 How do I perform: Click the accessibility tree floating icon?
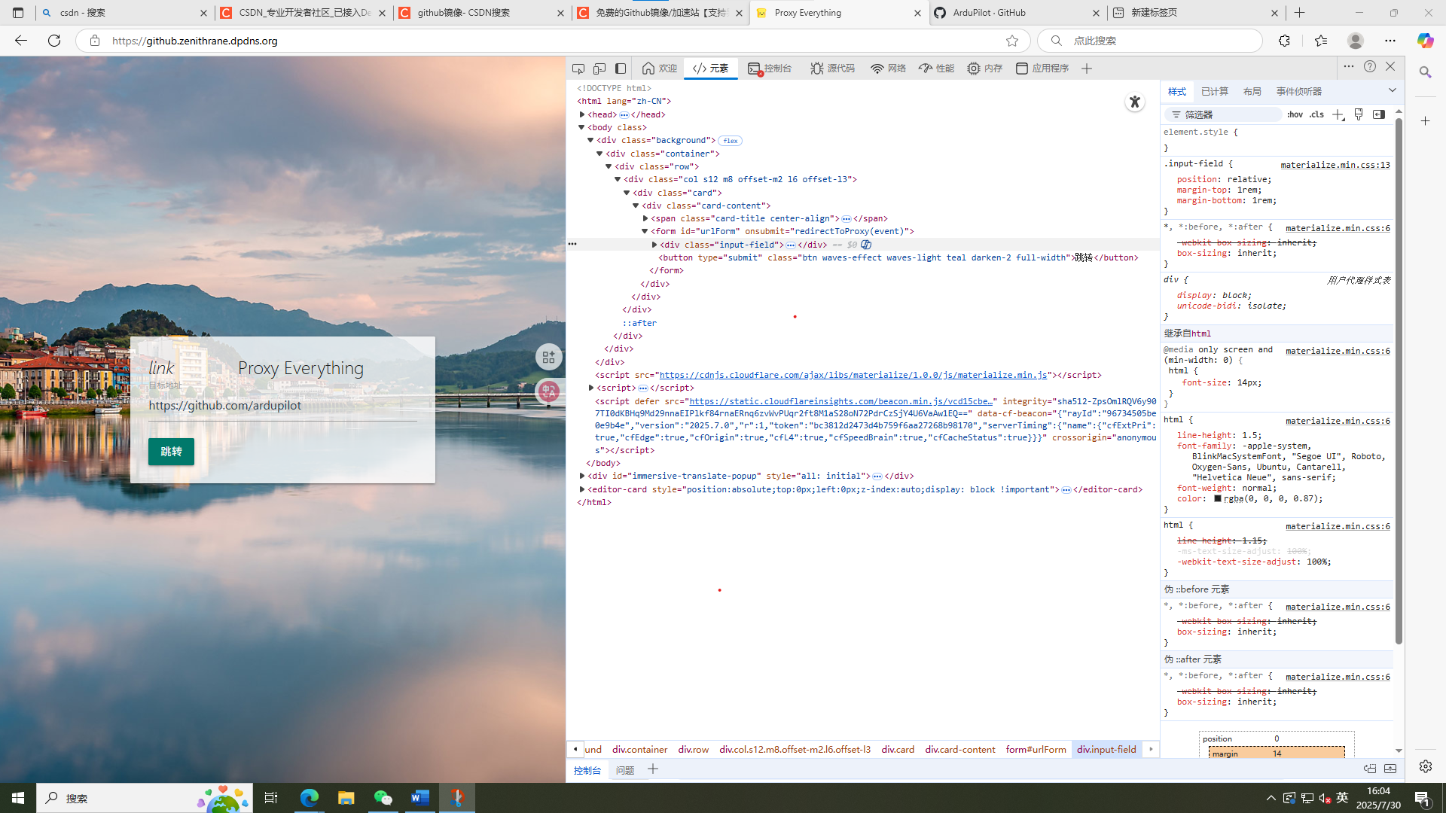coord(1134,102)
